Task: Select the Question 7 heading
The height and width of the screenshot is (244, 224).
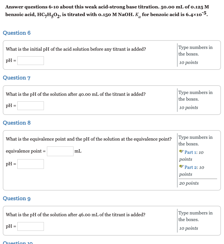Action: pos(17,78)
